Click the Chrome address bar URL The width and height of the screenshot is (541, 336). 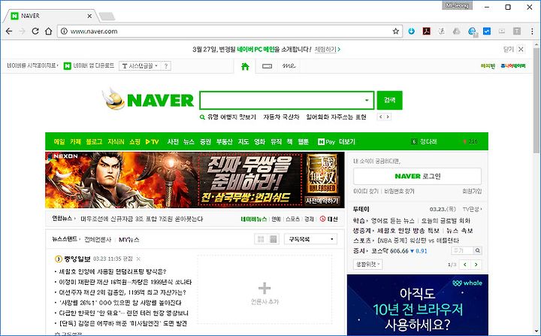click(x=94, y=31)
